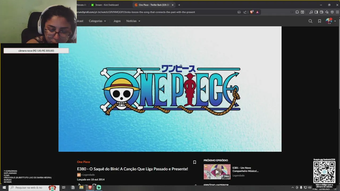Close the One Piece browser tab
This screenshot has width=340, height=191.
click(172, 5)
